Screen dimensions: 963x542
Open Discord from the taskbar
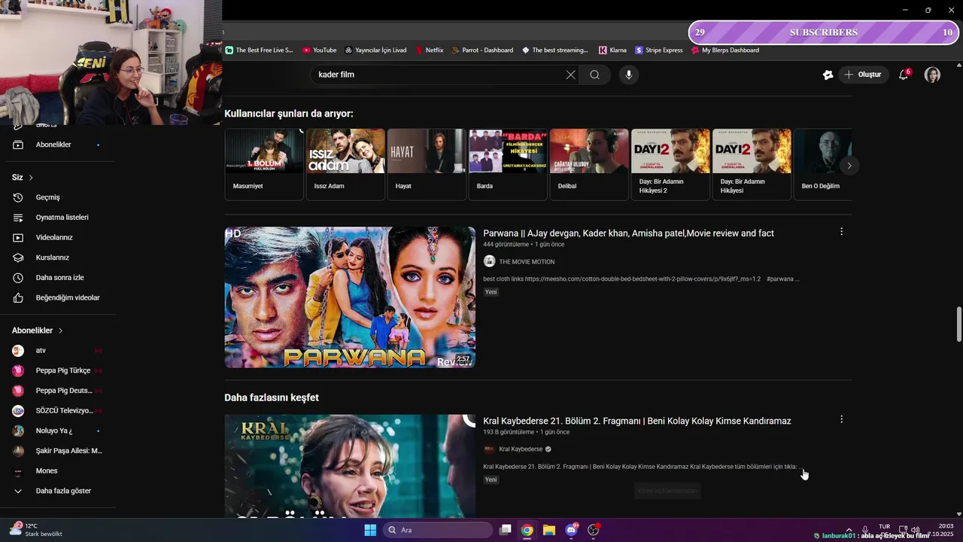(x=571, y=530)
